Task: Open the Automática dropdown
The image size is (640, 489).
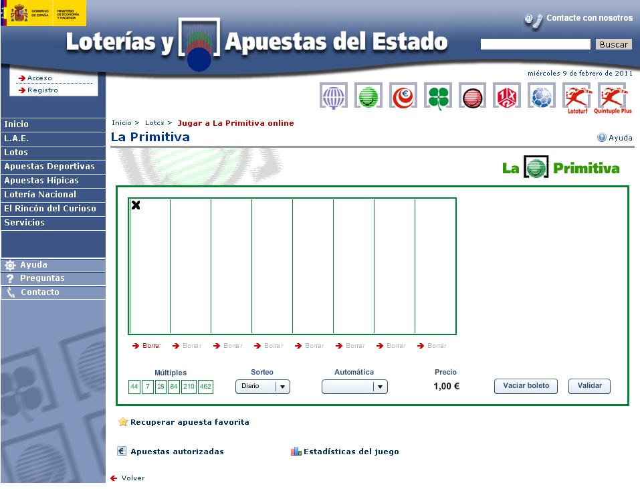Action: point(354,387)
